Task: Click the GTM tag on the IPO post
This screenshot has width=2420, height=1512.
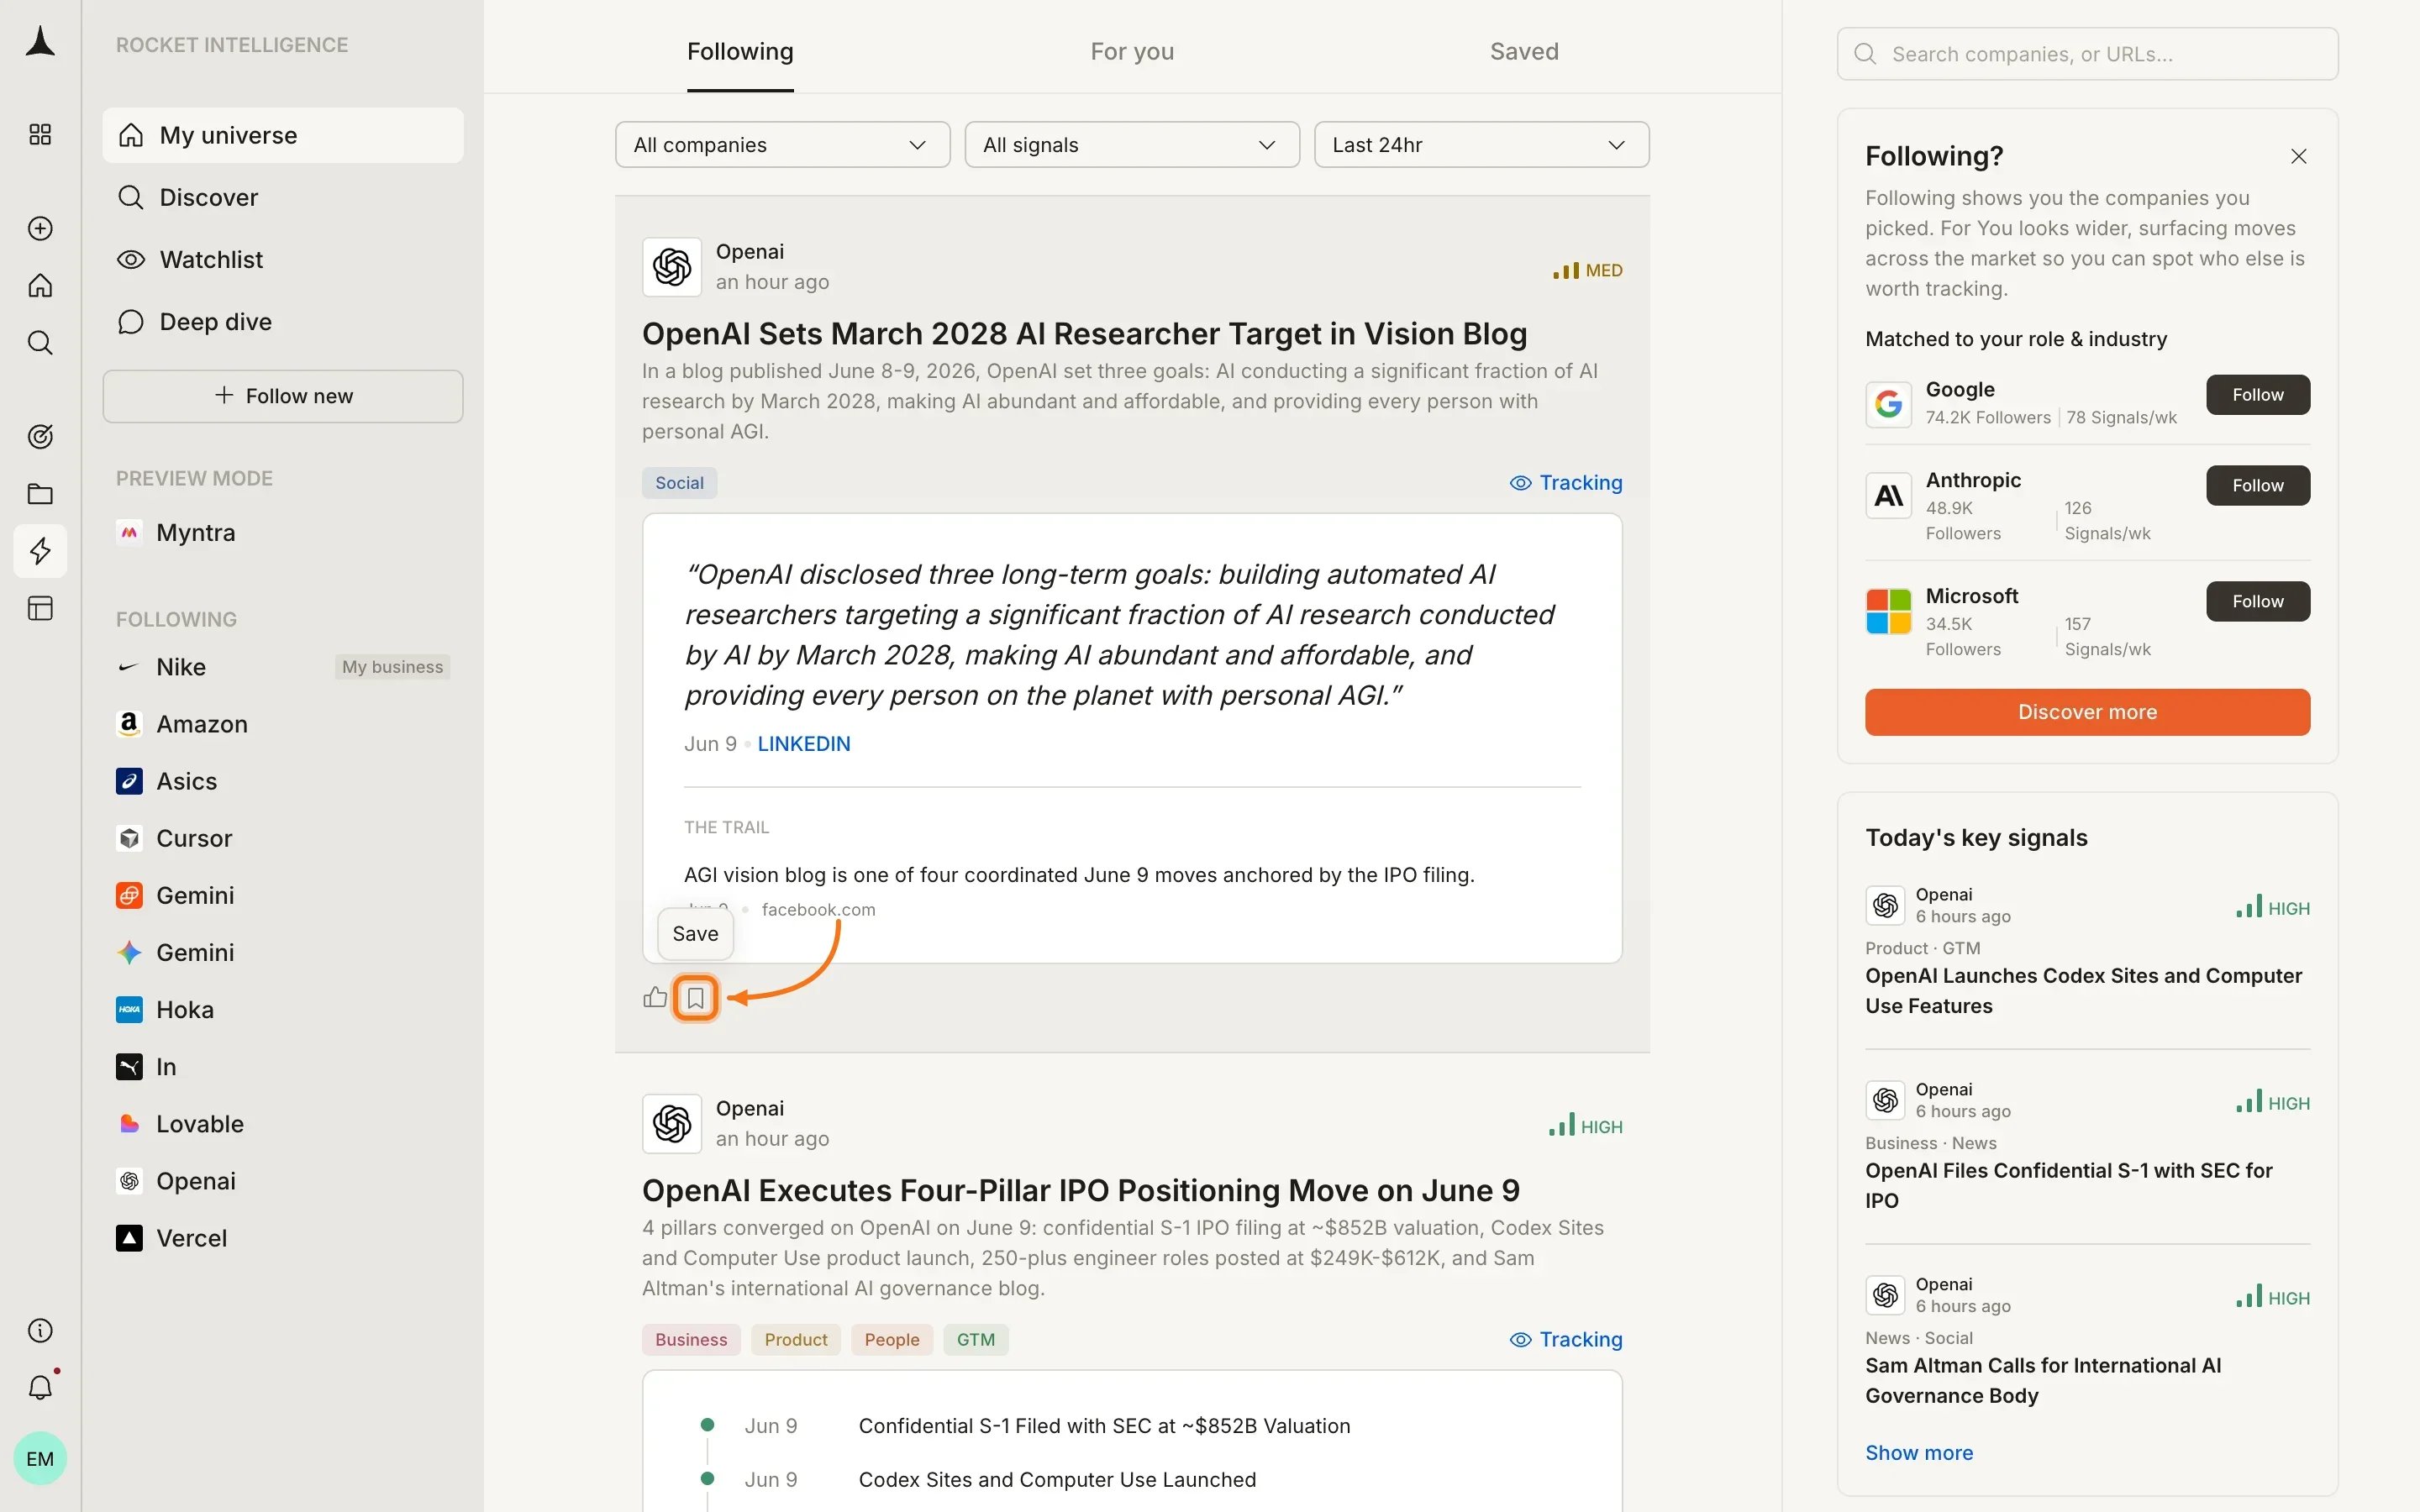Action: 976,1340
